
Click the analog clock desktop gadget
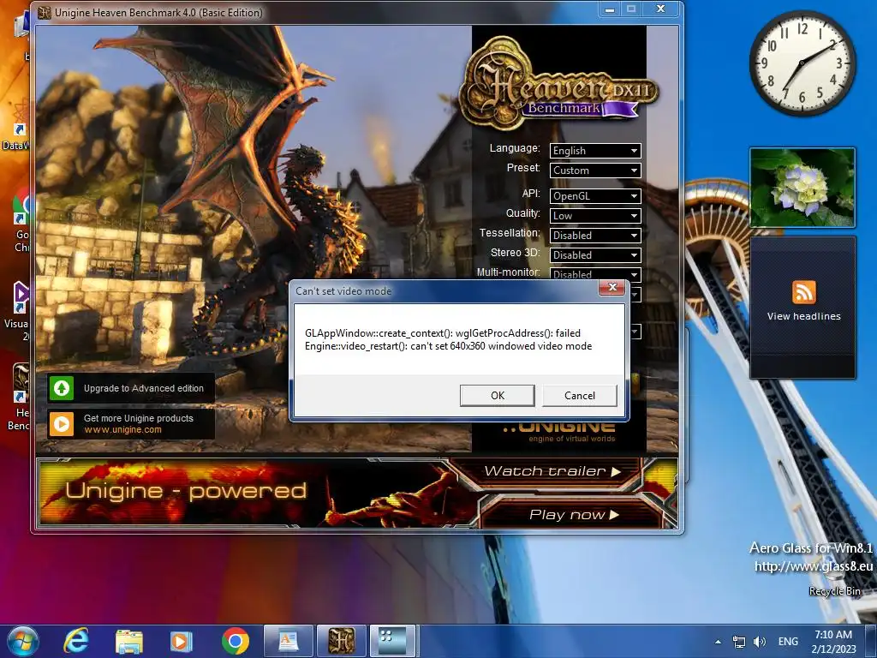(x=802, y=63)
